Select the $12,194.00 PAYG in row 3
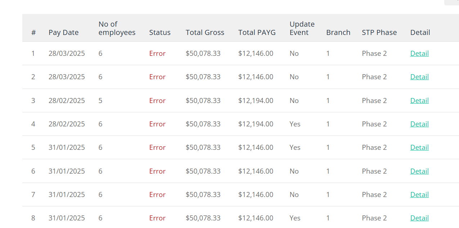 (256, 100)
